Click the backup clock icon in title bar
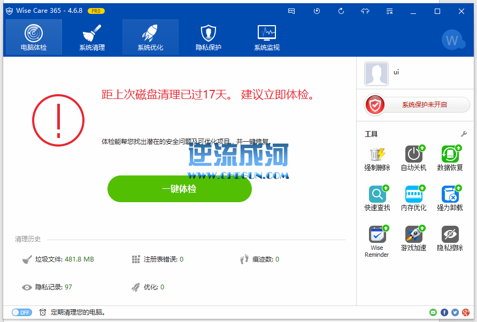This screenshot has width=477, height=322. [x=317, y=11]
